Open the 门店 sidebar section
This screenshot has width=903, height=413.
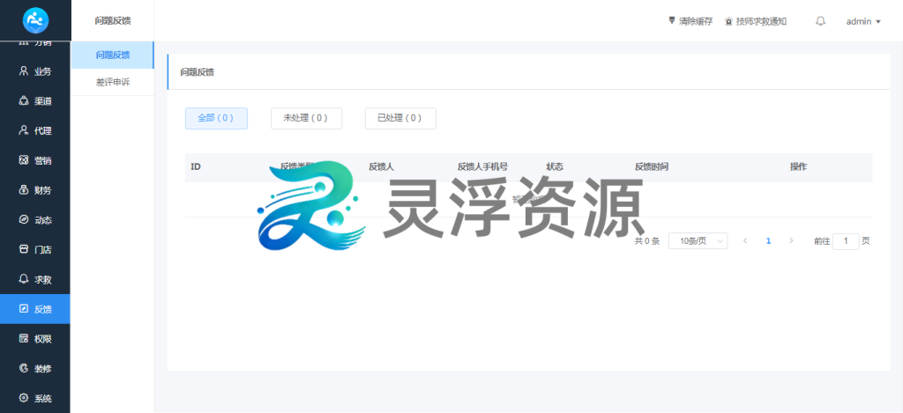click(35, 249)
